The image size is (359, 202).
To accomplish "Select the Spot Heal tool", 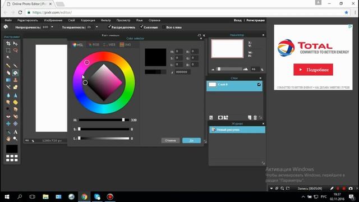I will point(15,116).
